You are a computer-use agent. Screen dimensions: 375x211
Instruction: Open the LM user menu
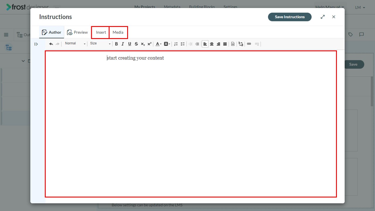(360, 7)
